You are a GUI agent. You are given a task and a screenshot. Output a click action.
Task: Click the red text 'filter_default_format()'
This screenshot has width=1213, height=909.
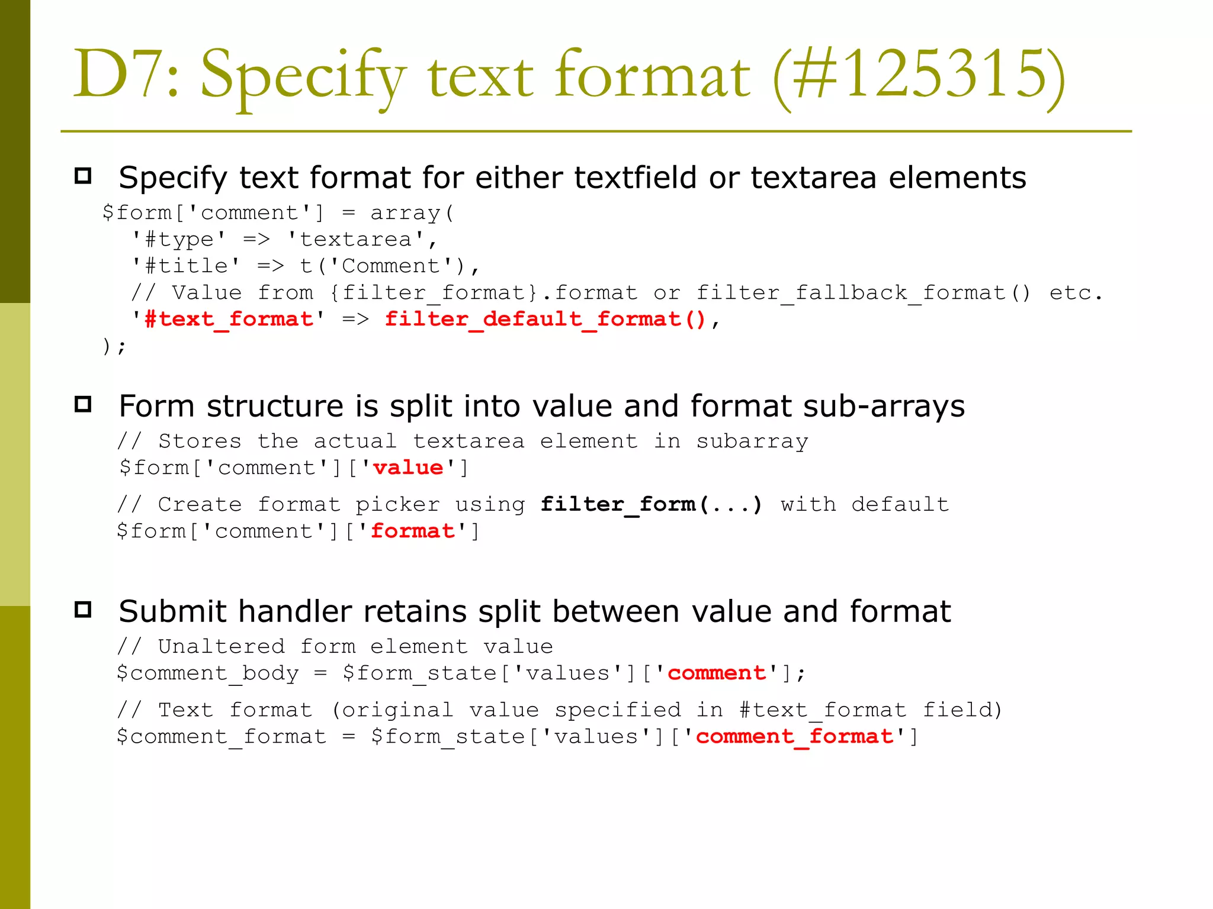545,320
